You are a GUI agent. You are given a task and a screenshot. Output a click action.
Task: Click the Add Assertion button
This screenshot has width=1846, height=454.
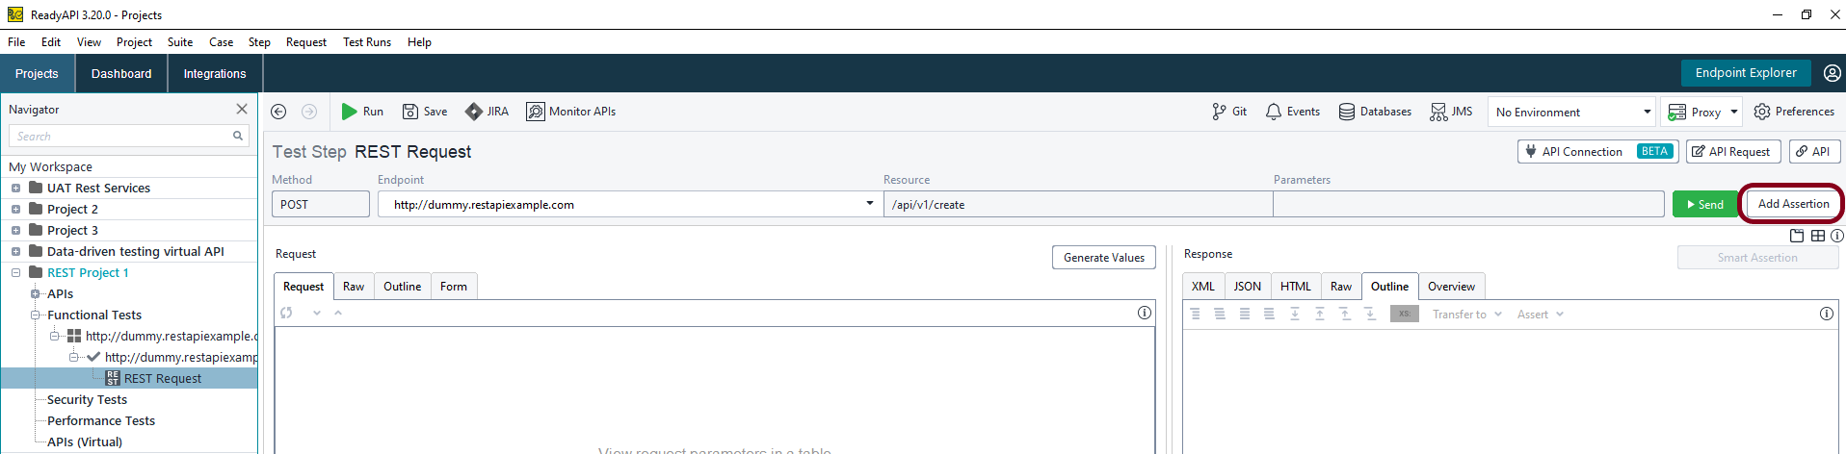pos(1792,204)
